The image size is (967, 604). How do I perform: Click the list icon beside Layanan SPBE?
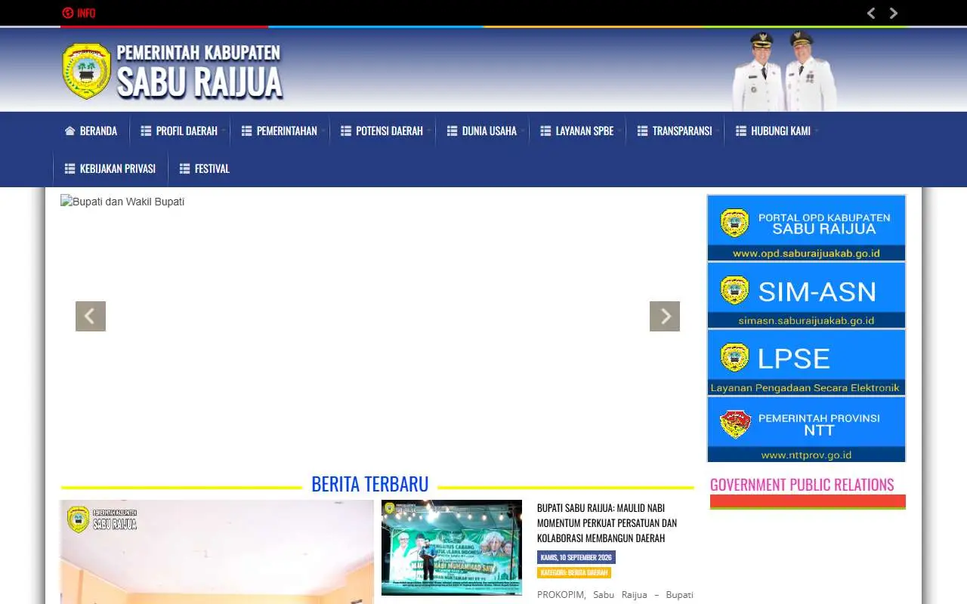tap(546, 131)
